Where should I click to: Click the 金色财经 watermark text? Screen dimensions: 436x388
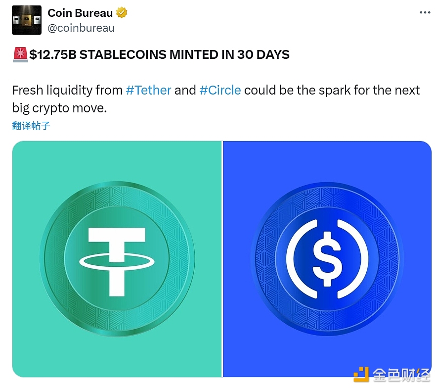(x=402, y=376)
